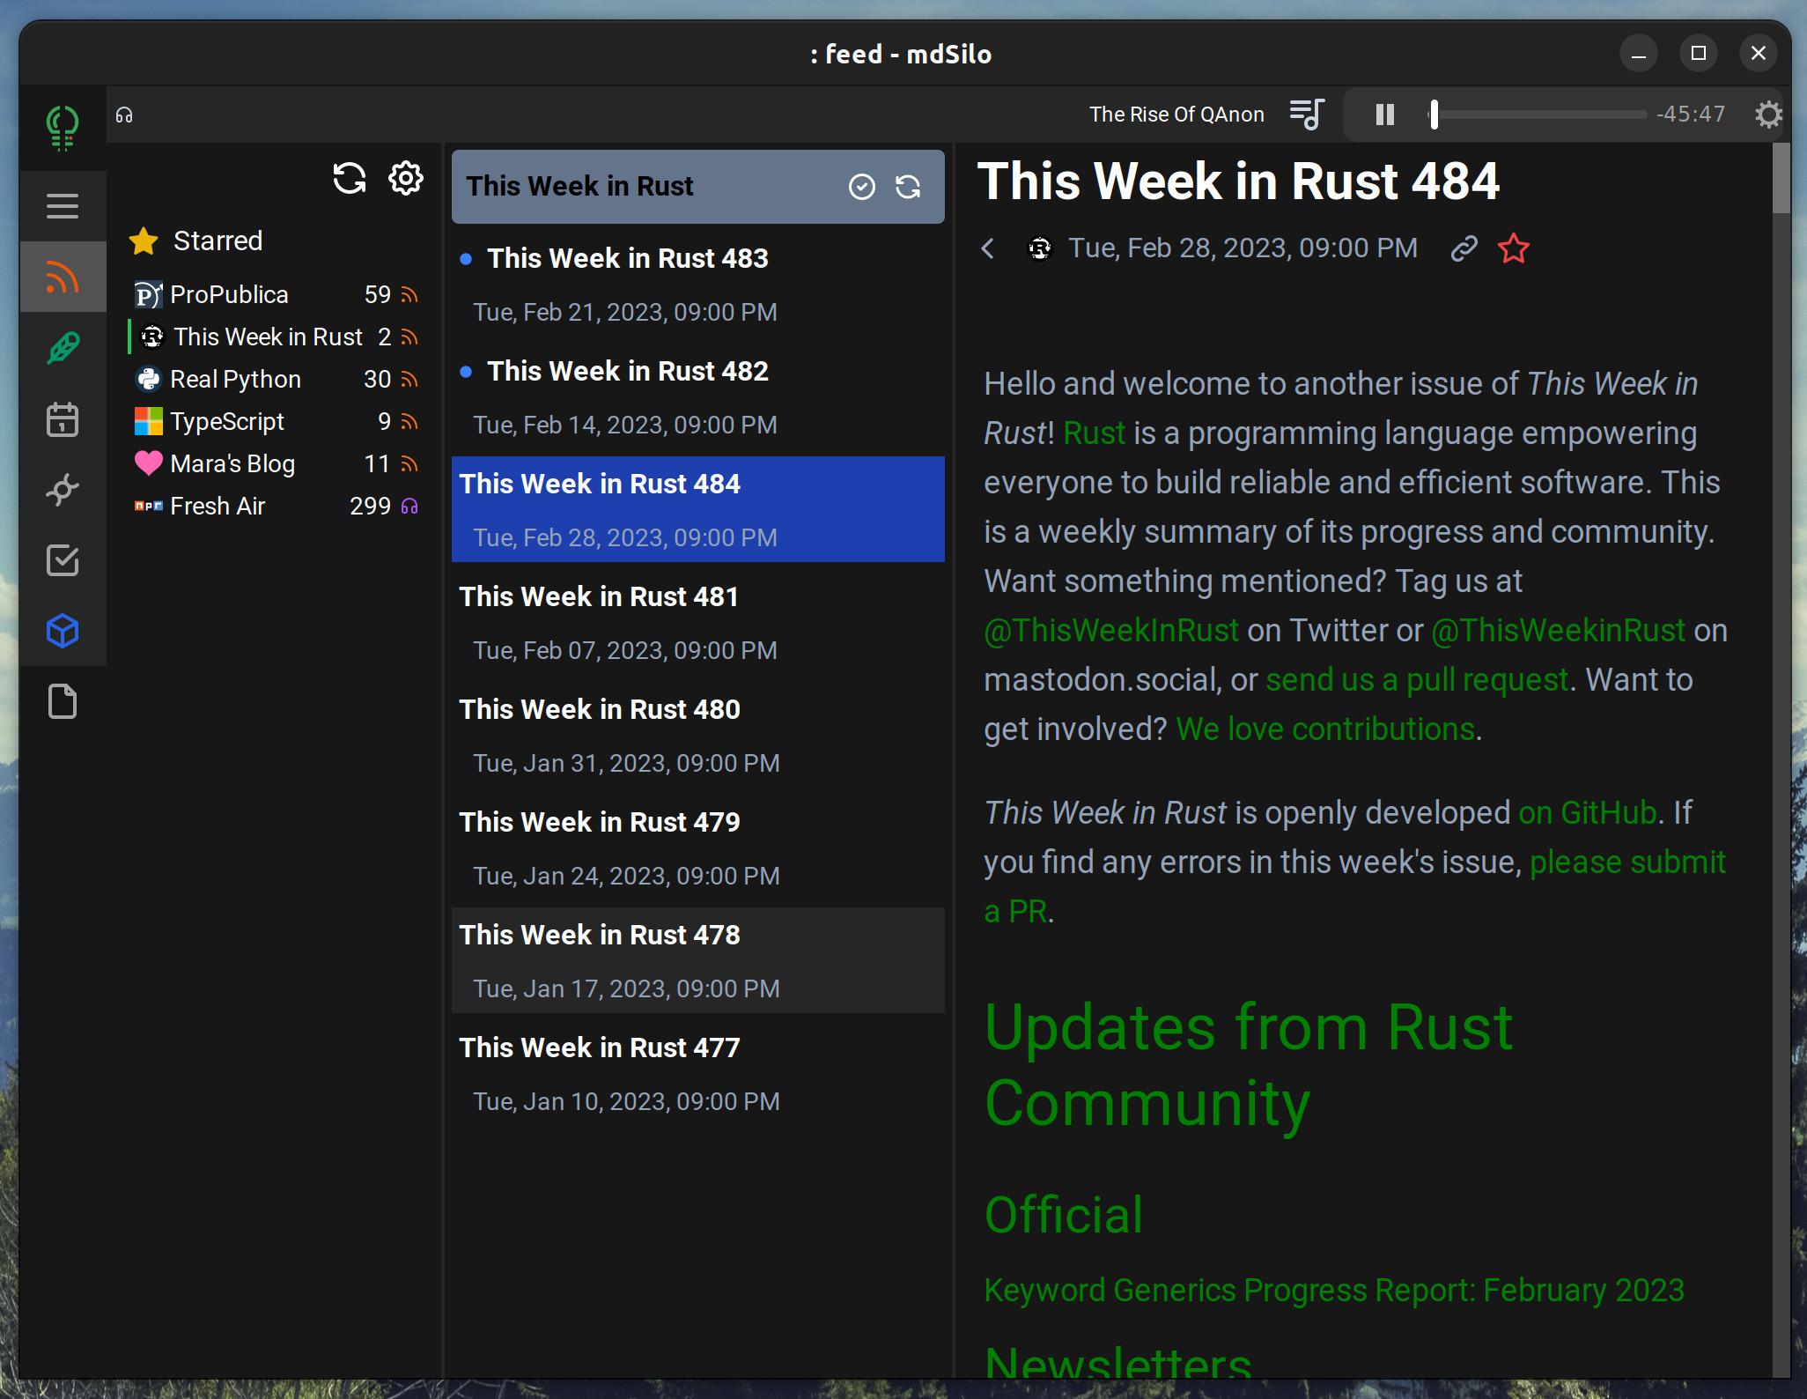The width and height of the screenshot is (1807, 1399).
Task: Open the RSS feed reader sidebar icon
Action: [63, 278]
